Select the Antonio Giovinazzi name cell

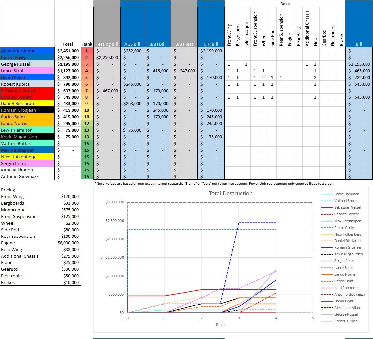tap(27, 176)
